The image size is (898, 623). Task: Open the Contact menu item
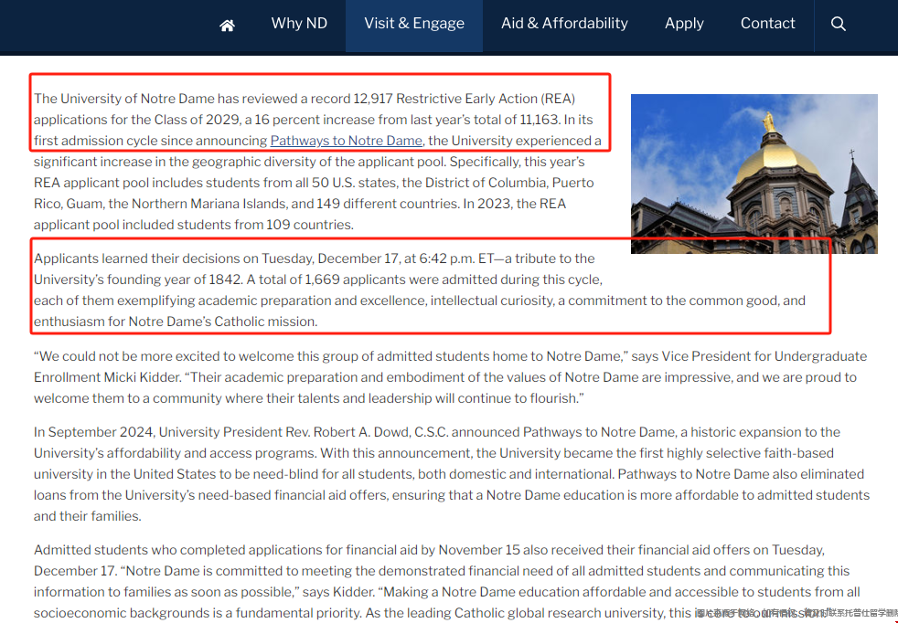click(x=767, y=24)
